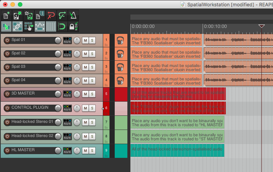Record-arm the 3D MASTER track
Image resolution: width=273 pixels, height=172 pixels.
pos(7,94)
